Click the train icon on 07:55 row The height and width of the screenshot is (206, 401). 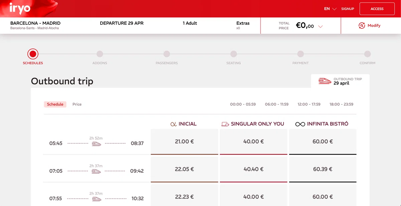[x=96, y=199]
